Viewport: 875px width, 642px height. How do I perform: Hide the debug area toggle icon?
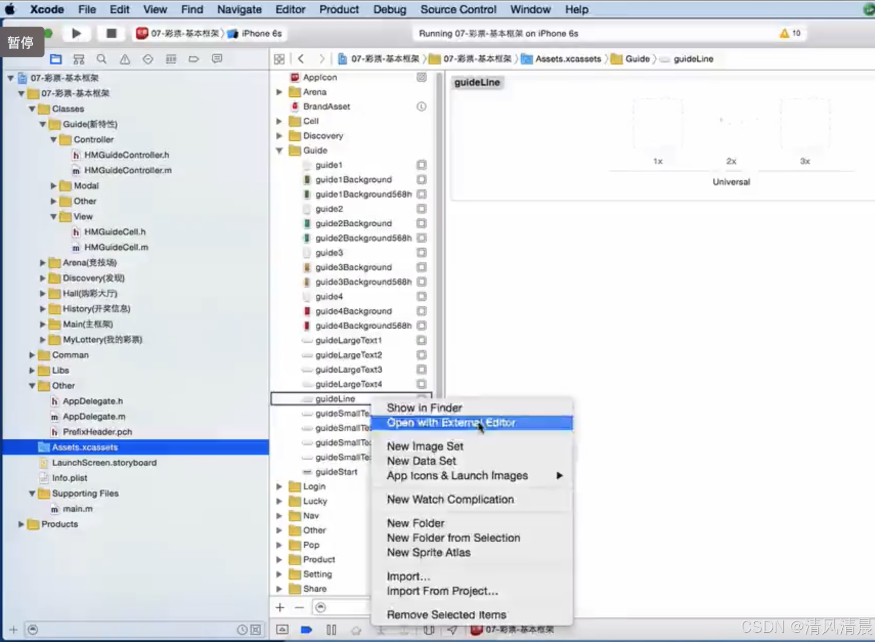[x=282, y=630]
